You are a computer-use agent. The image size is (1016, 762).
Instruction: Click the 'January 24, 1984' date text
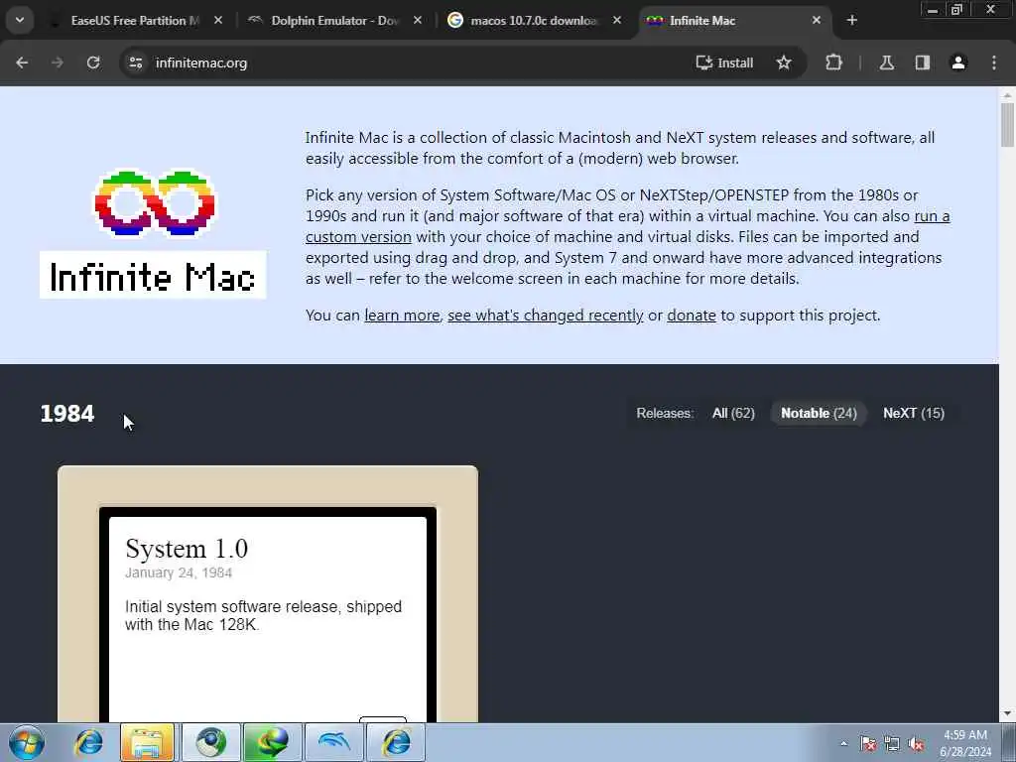(179, 572)
